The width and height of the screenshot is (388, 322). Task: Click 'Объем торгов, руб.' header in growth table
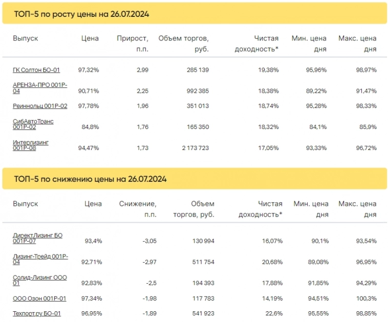tap(184, 44)
